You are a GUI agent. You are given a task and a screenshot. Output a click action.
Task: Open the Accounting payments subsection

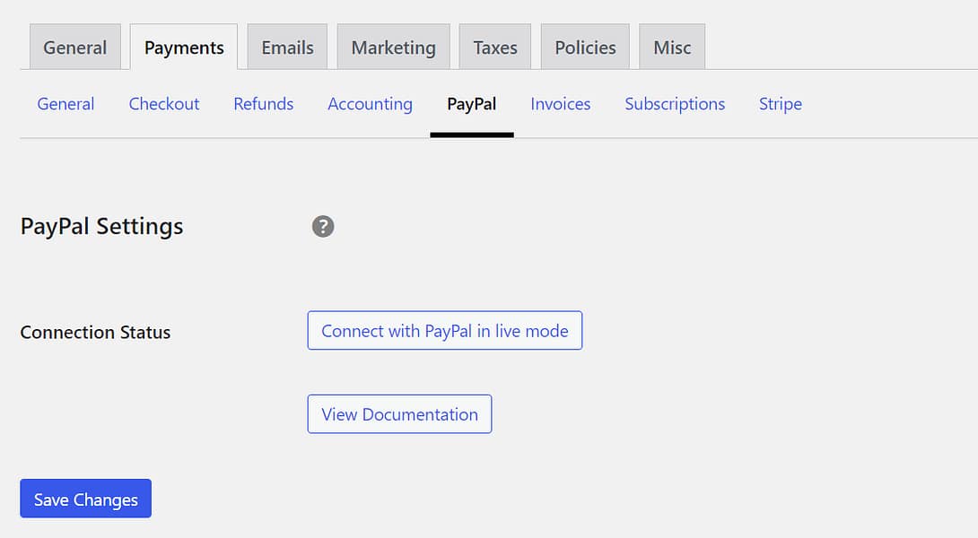[370, 104]
